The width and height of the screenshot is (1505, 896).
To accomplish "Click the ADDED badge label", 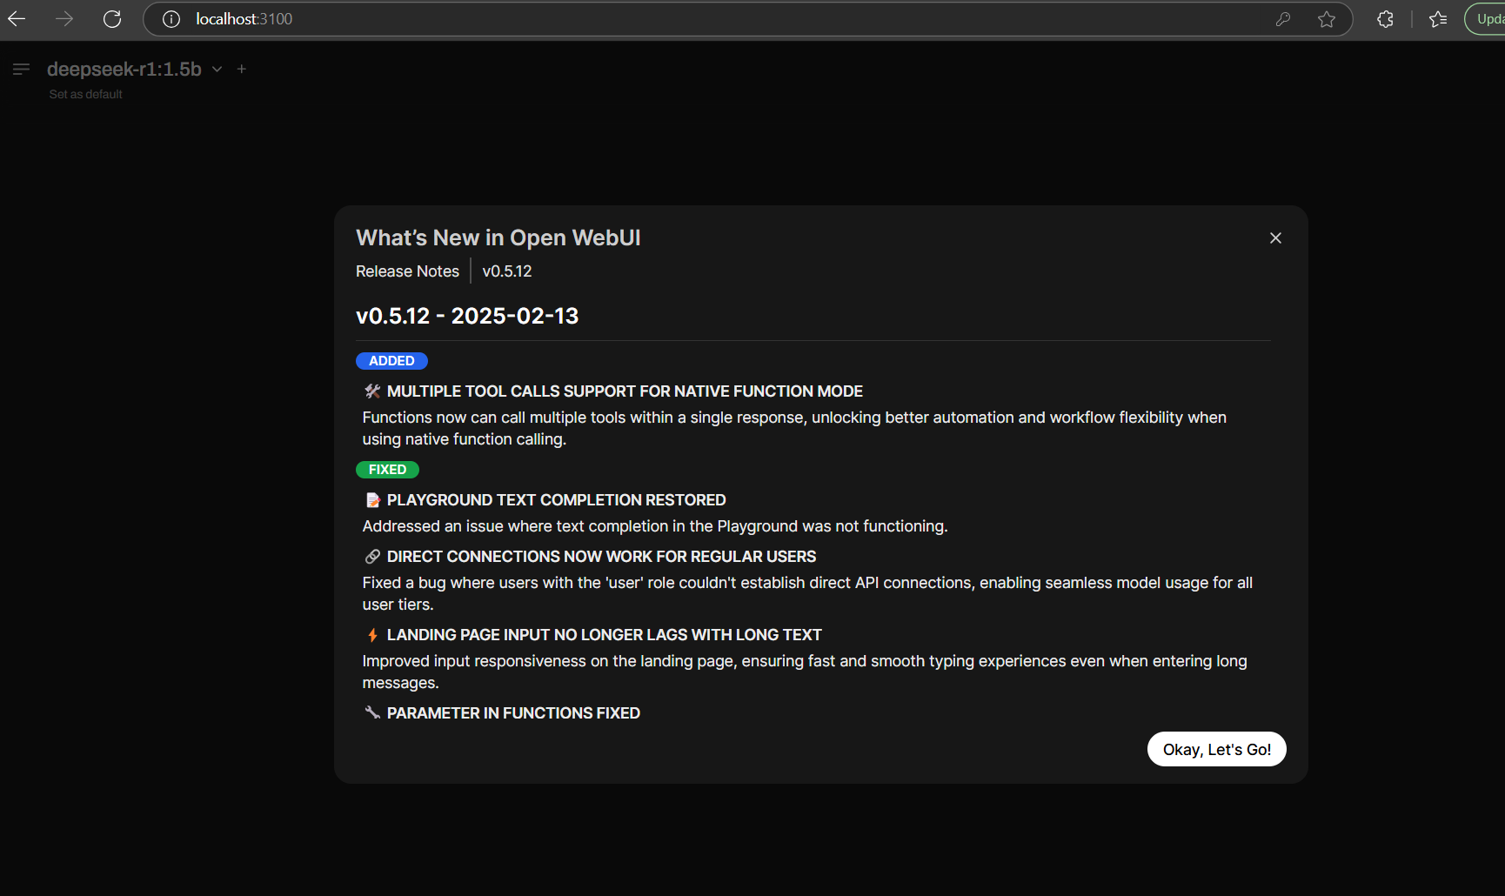I will click(391, 361).
